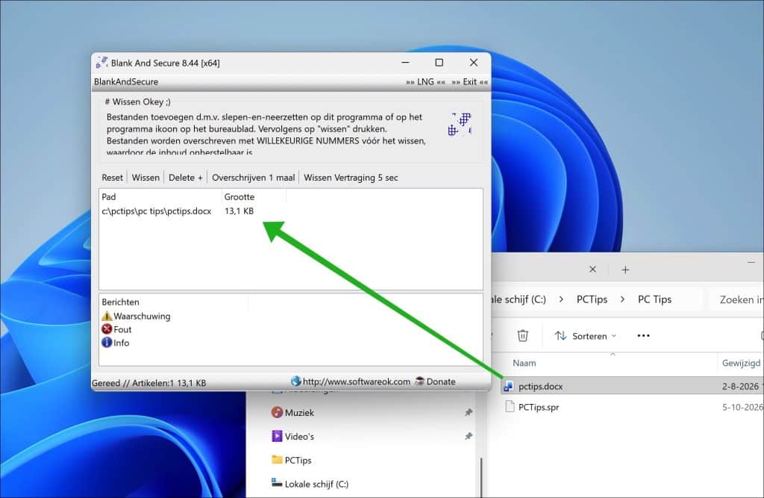Screen dimensions: 764x498
Task: Open the LNG language menu
Action: pos(425,81)
